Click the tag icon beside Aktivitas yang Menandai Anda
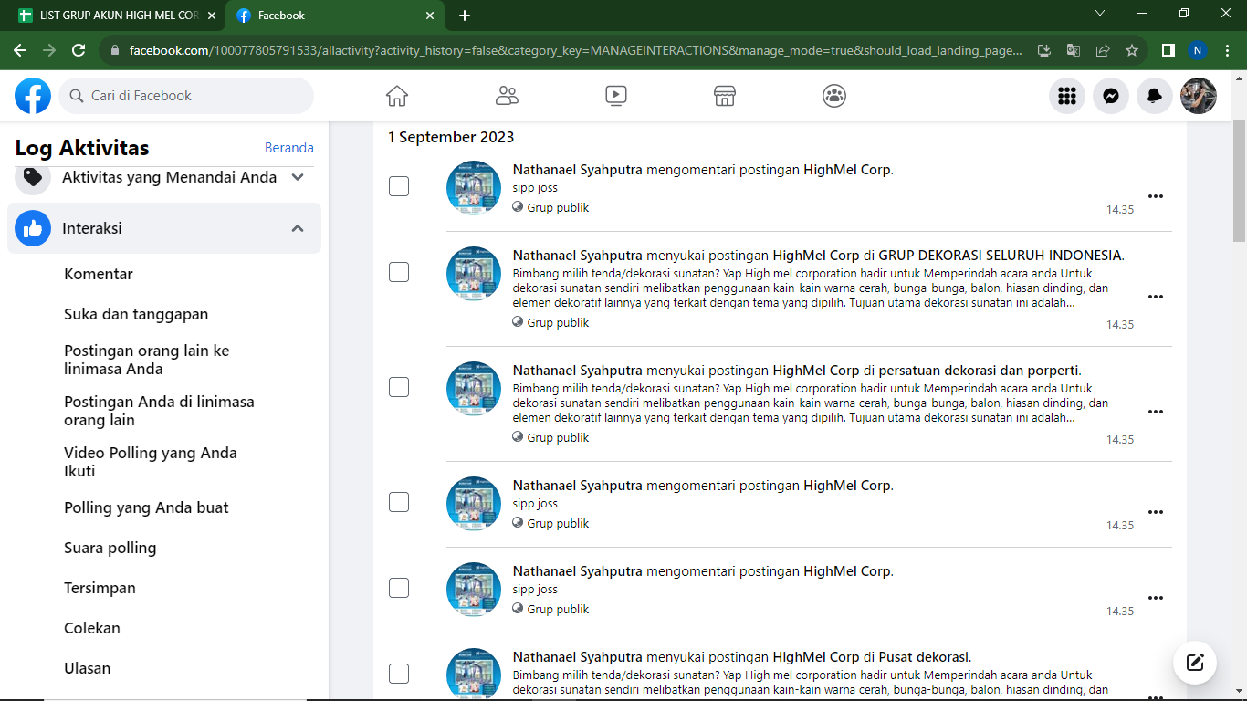Screen dimensions: 1247x701 pyautogui.click(x=33, y=177)
